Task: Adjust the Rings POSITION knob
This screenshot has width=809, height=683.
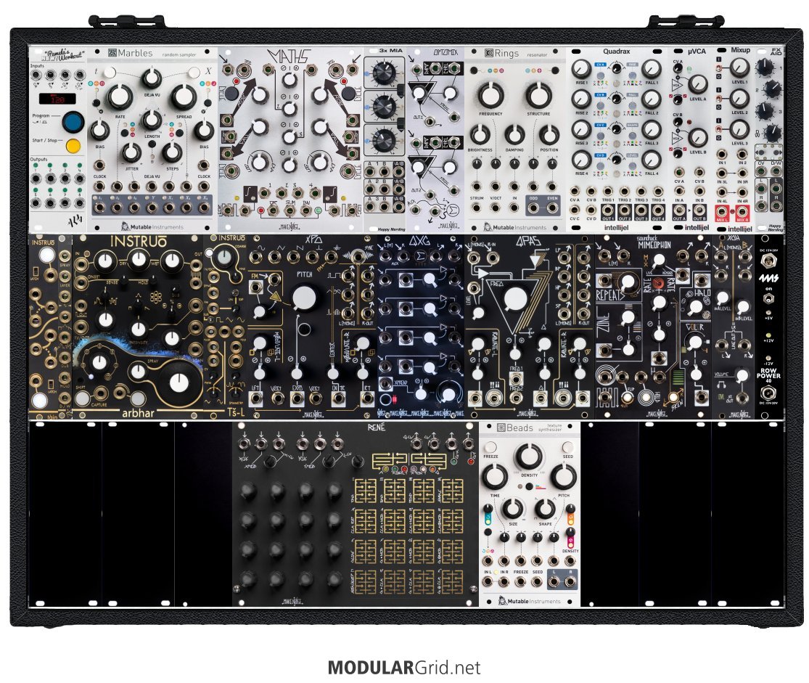Action: 549,135
